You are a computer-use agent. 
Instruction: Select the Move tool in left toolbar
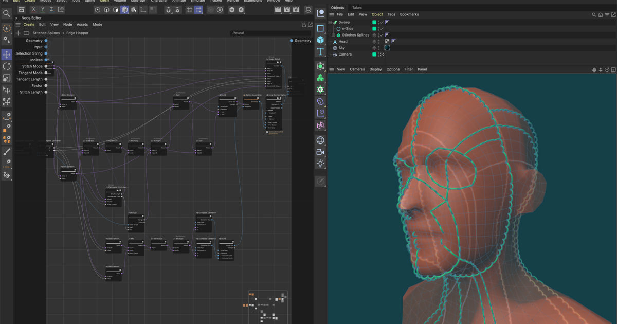(7, 55)
